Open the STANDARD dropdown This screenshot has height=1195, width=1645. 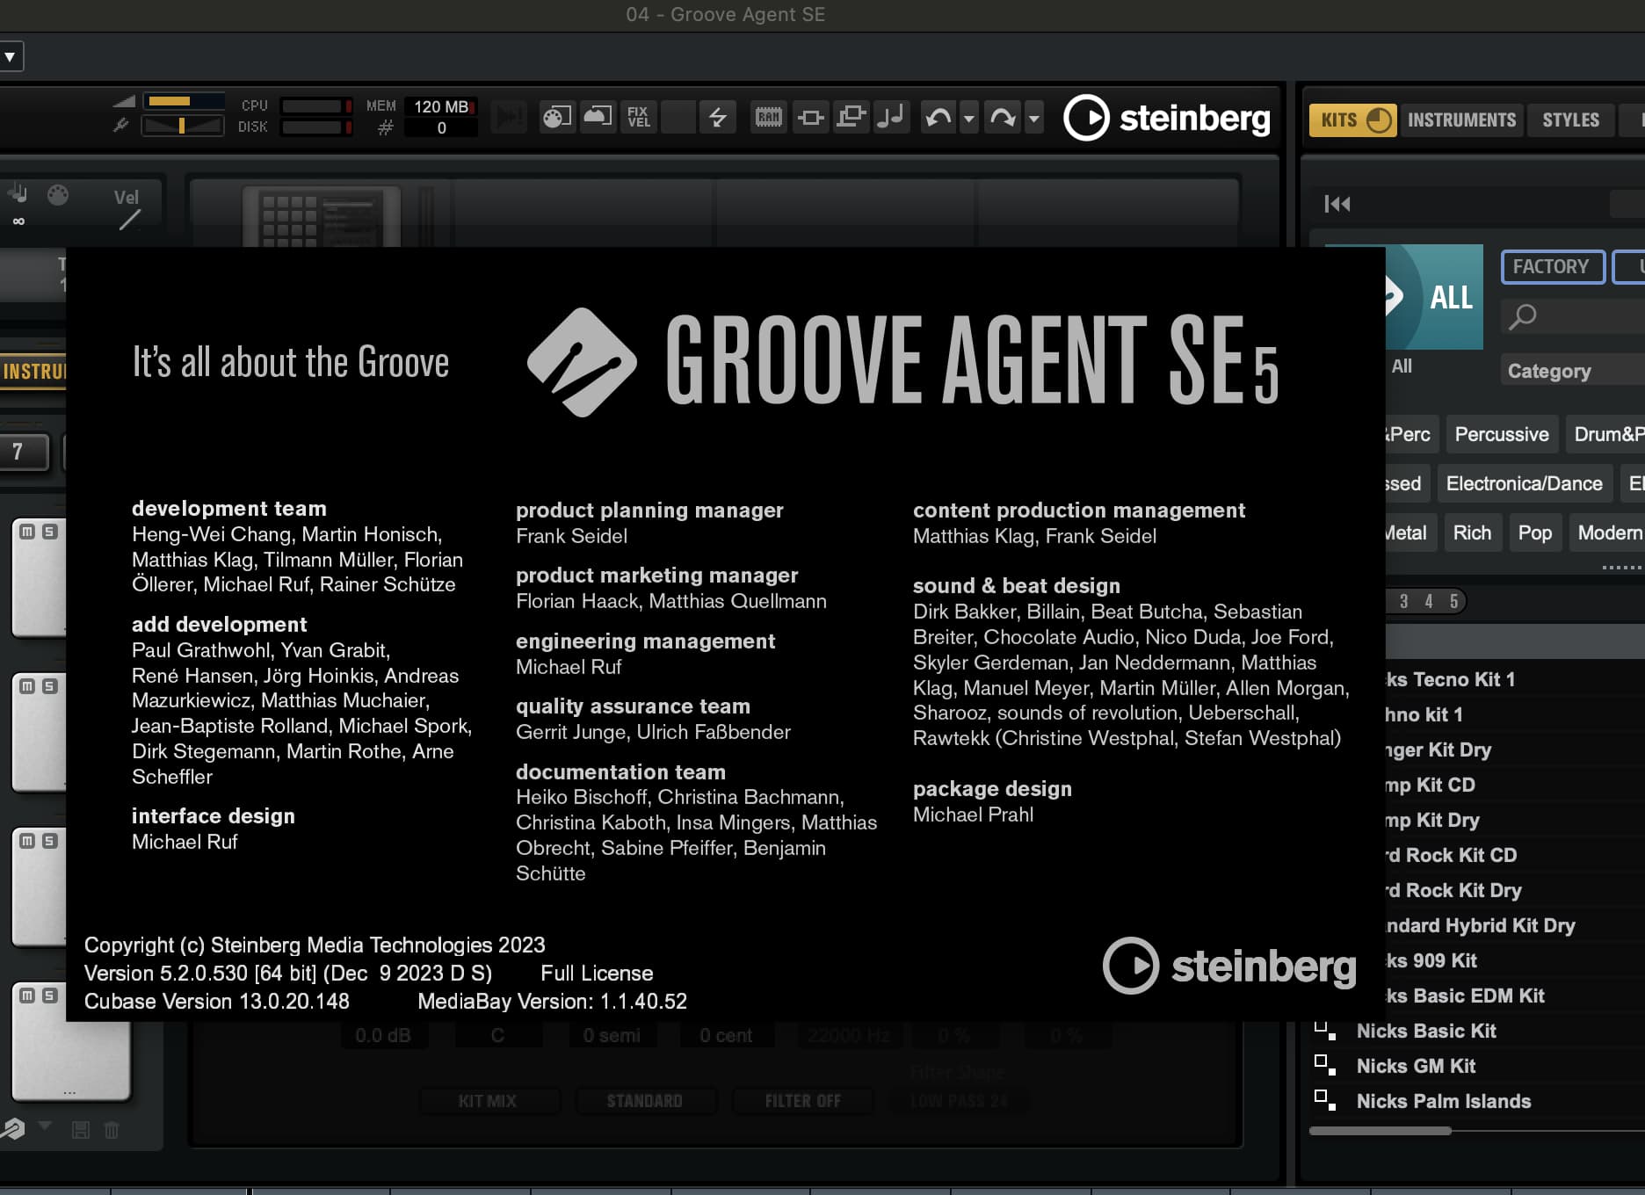[x=645, y=1101]
